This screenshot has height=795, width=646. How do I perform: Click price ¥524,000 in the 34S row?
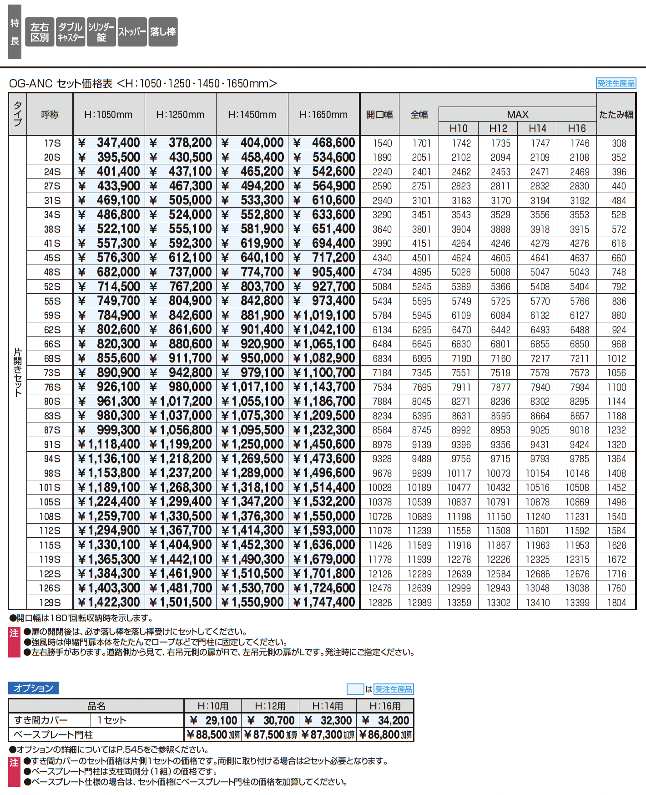coord(181,215)
